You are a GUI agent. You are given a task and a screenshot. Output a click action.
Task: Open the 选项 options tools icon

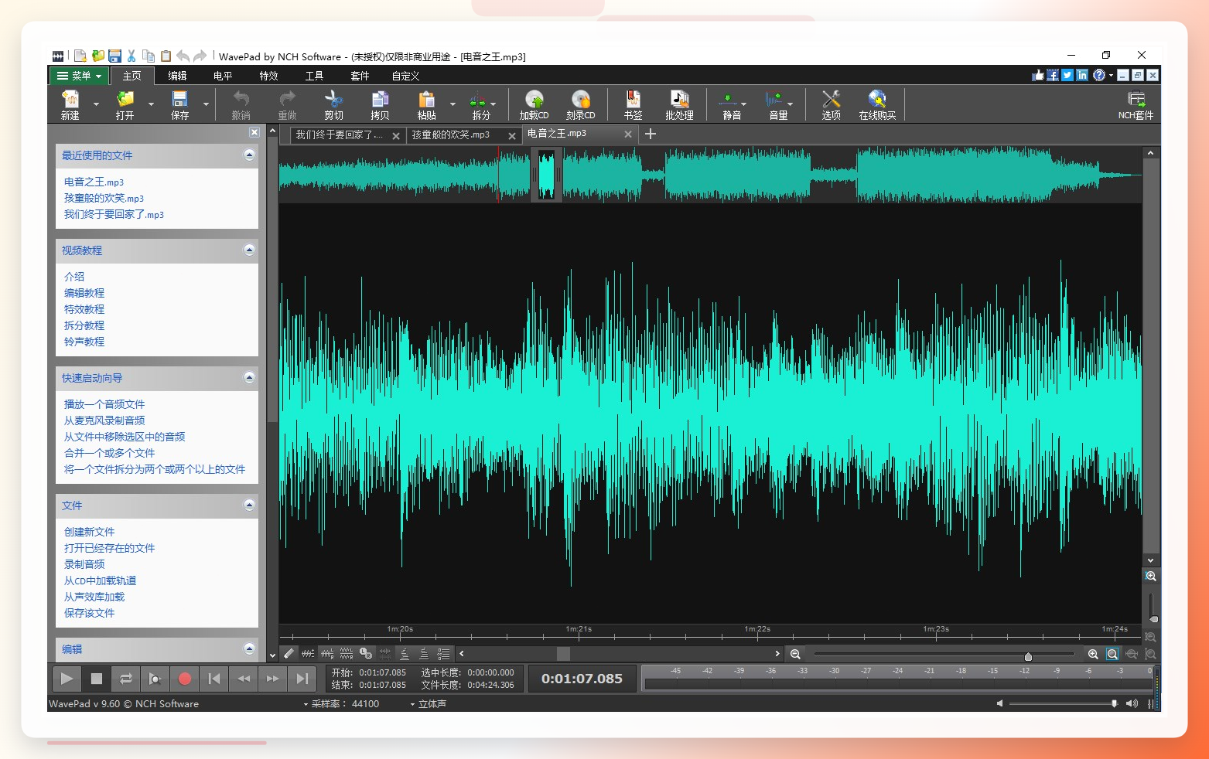click(831, 104)
